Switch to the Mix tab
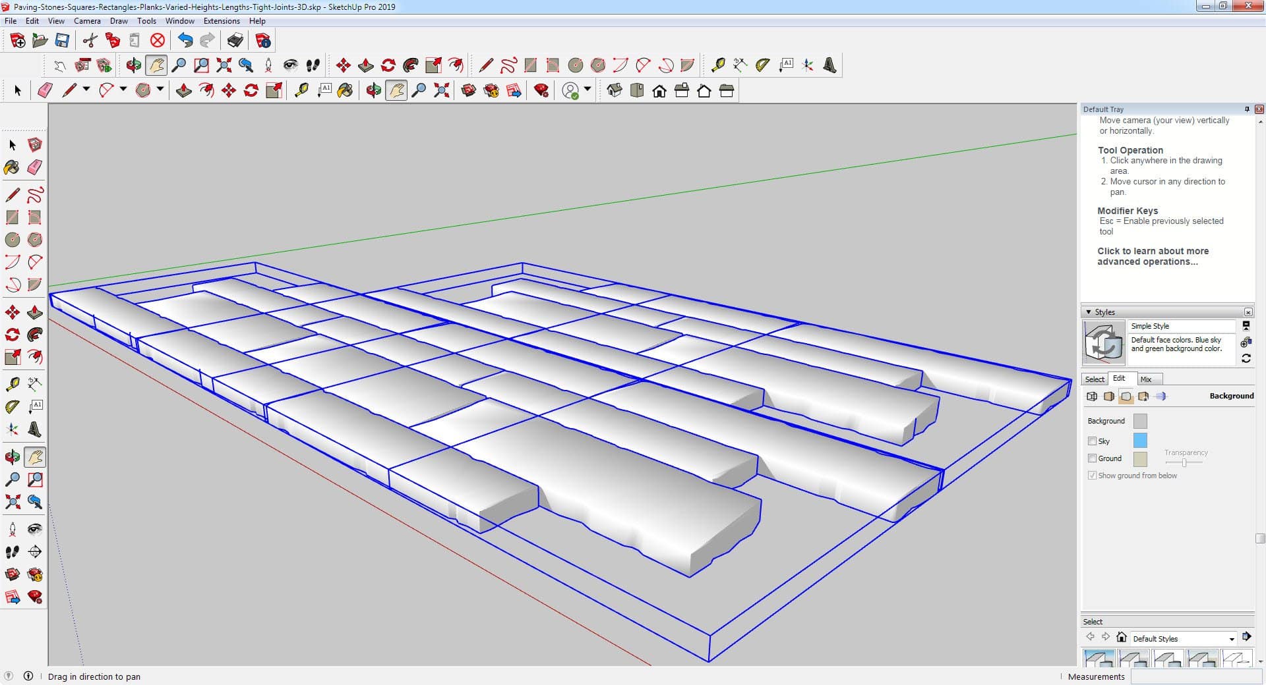 coord(1146,379)
